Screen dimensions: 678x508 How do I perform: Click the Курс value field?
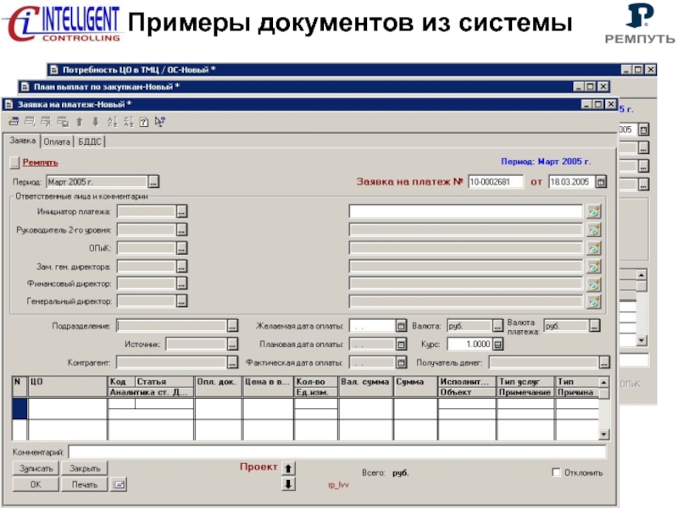tap(470, 345)
